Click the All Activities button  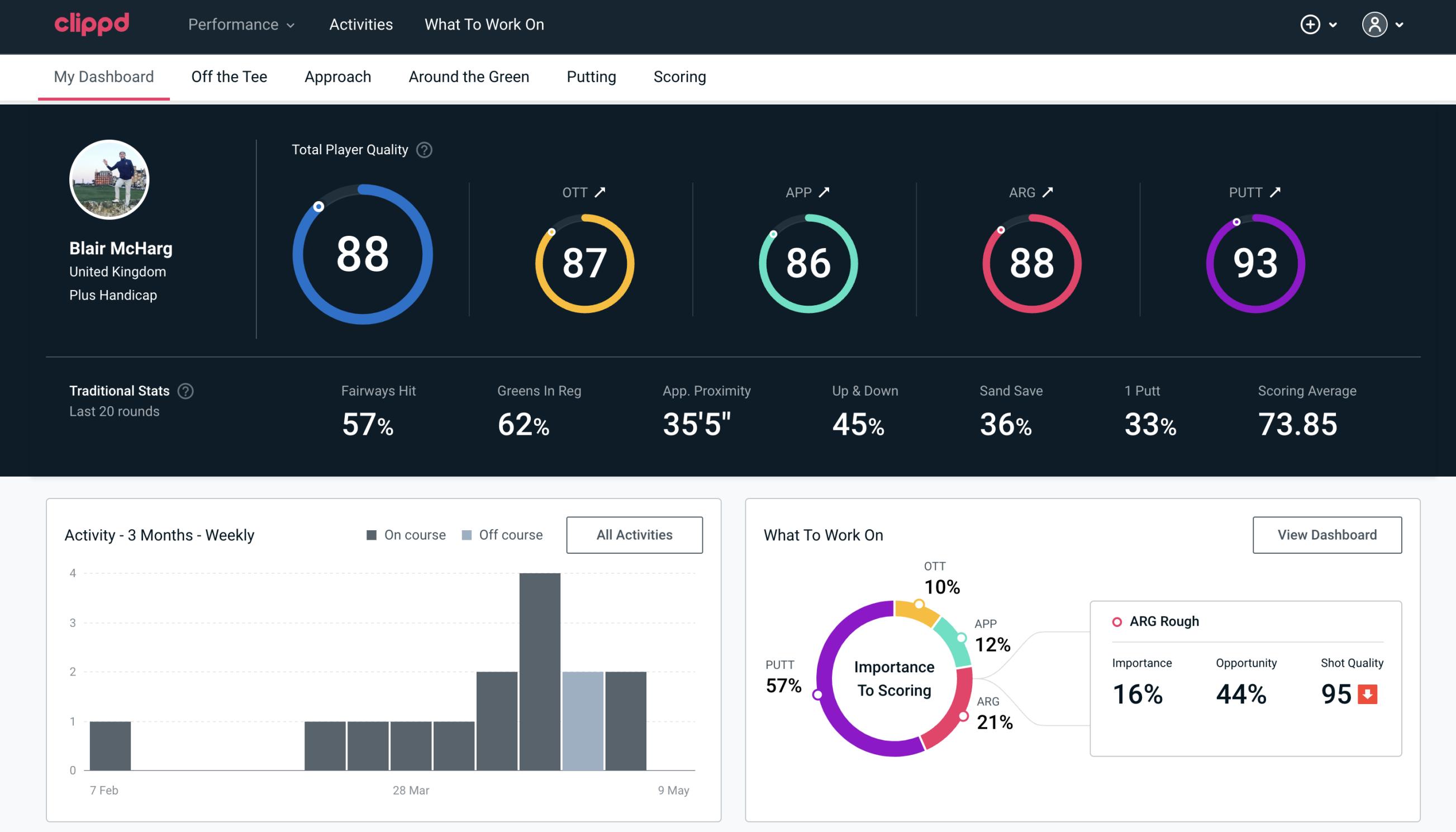pyautogui.click(x=635, y=534)
